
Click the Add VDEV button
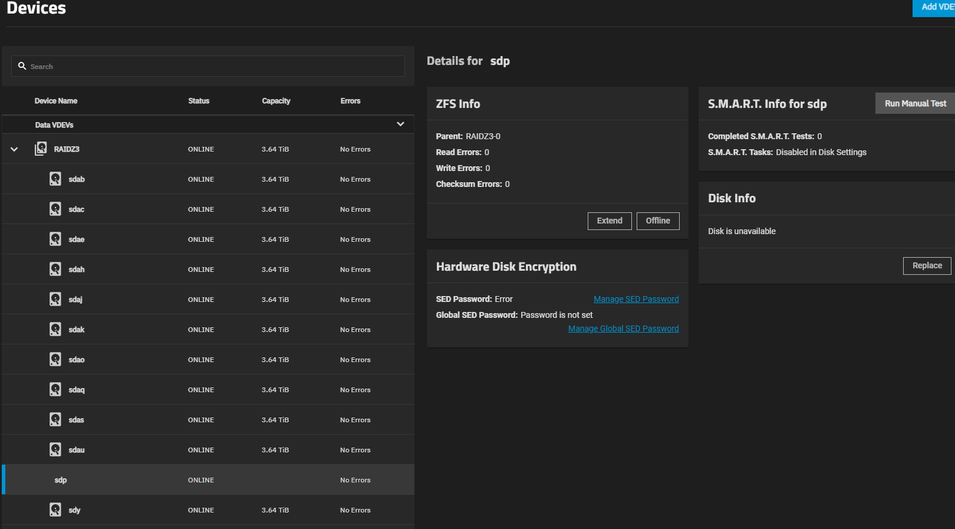coord(934,7)
